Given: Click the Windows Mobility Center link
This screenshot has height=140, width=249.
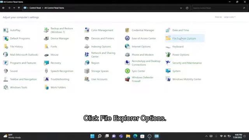Looking at the screenshot, I should (187, 79).
